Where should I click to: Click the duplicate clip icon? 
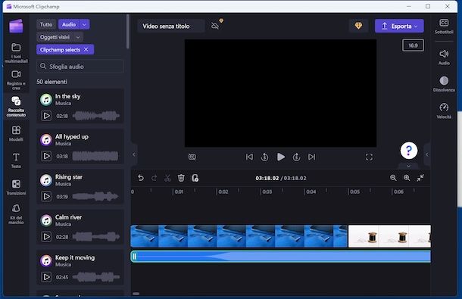(195, 178)
